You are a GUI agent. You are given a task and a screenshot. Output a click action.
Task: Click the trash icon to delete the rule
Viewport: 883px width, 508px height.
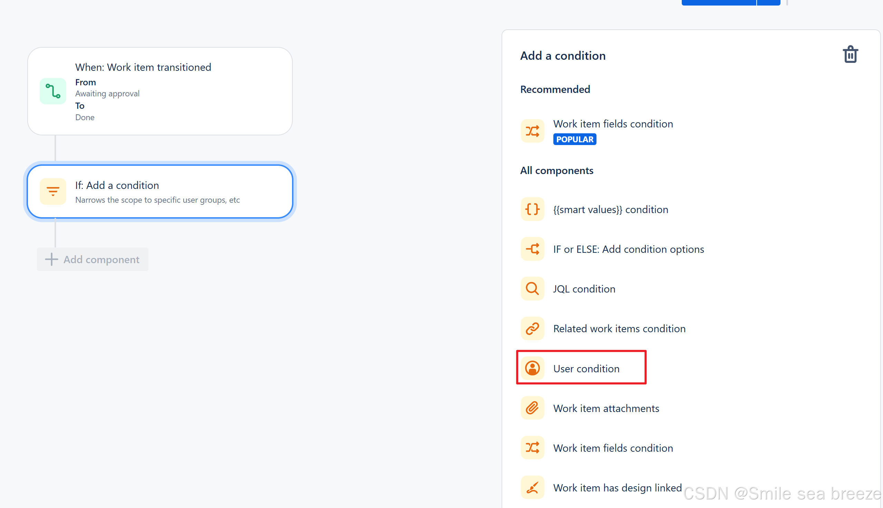click(850, 54)
